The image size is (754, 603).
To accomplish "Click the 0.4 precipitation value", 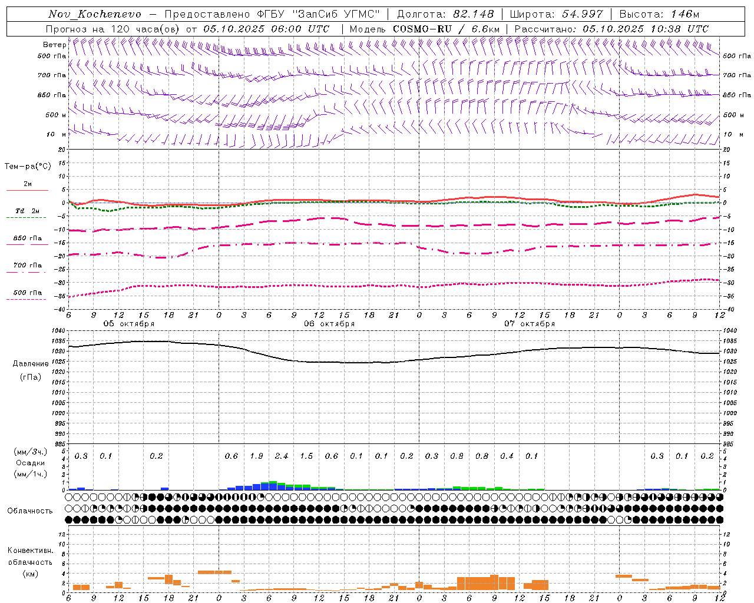I will click(x=507, y=456).
